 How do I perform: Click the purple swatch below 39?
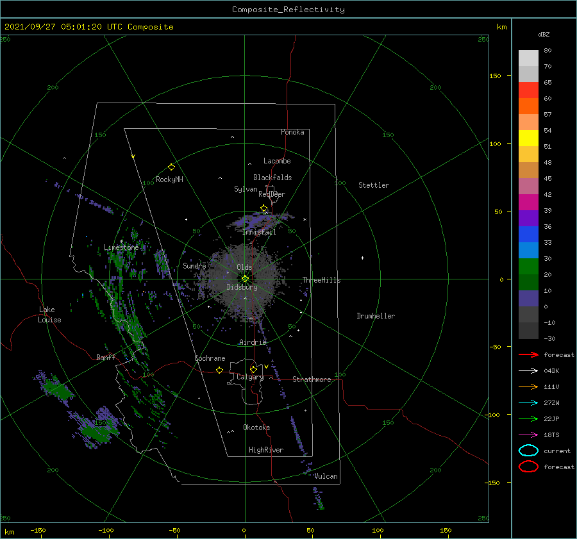528,218
